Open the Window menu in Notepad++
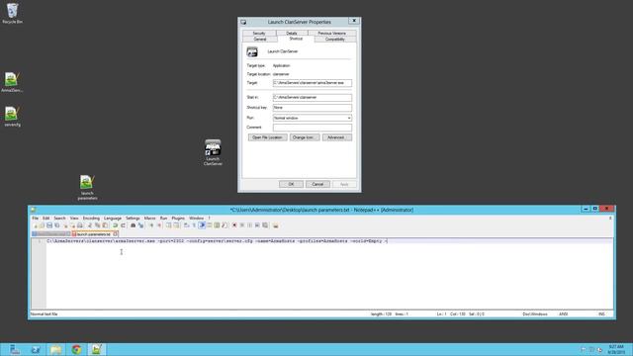 tap(197, 218)
